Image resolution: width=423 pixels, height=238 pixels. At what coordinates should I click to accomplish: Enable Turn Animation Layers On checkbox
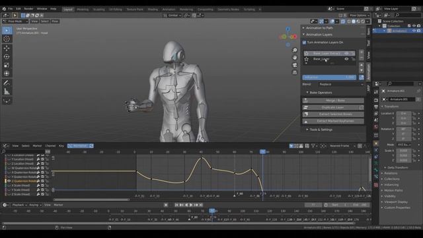(304, 42)
